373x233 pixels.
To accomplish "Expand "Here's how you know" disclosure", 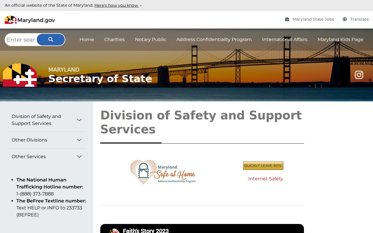I will [x=118, y=5].
